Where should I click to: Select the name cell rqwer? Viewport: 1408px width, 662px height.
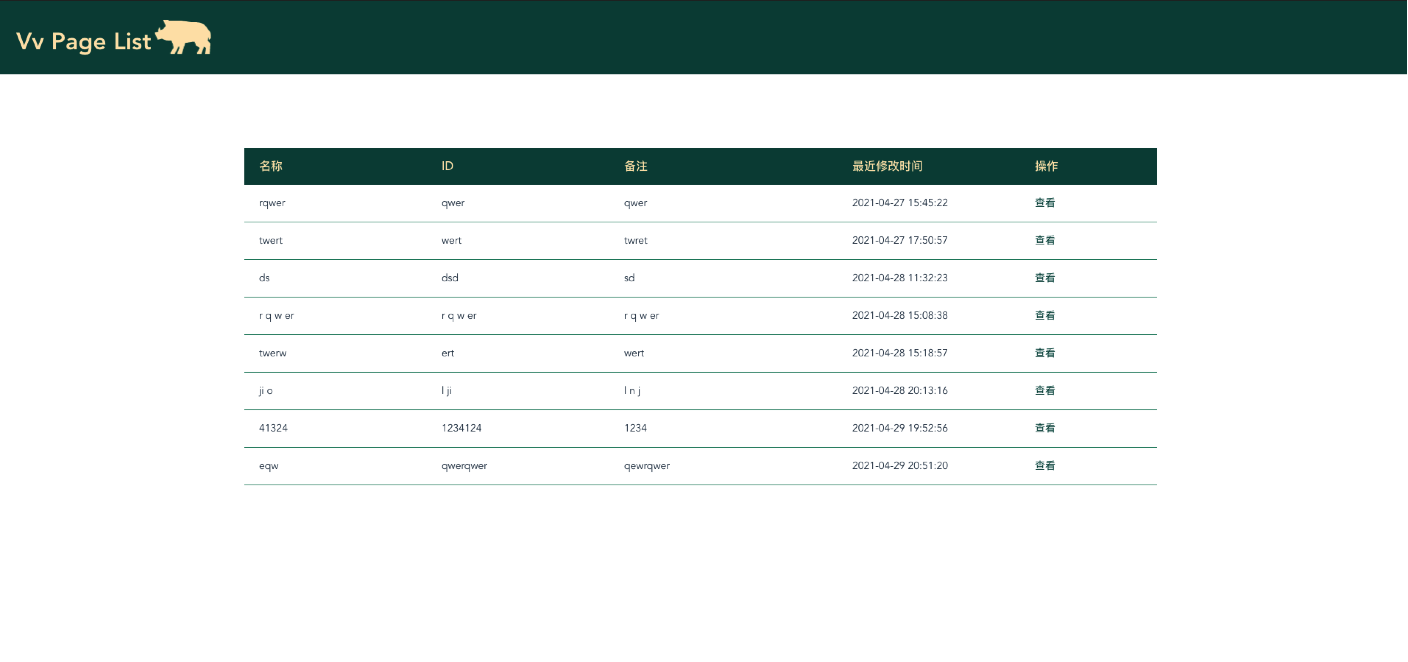point(272,203)
